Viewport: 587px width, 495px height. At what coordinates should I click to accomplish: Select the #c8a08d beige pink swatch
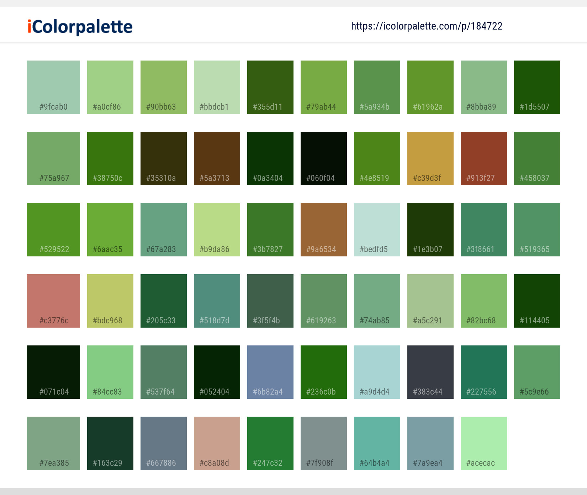[x=217, y=443]
